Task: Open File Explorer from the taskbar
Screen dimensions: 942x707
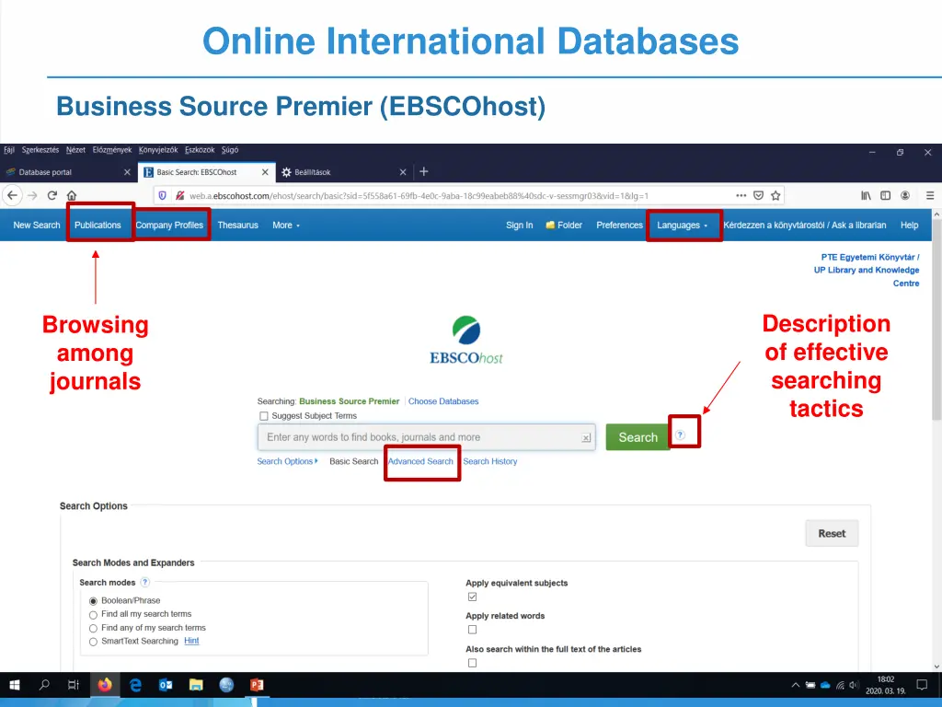Action: point(196,685)
